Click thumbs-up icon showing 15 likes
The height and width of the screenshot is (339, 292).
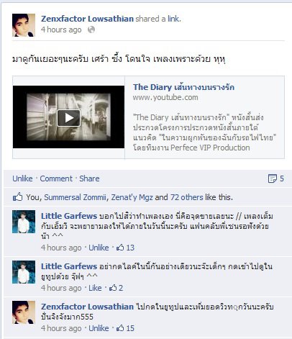(120, 328)
